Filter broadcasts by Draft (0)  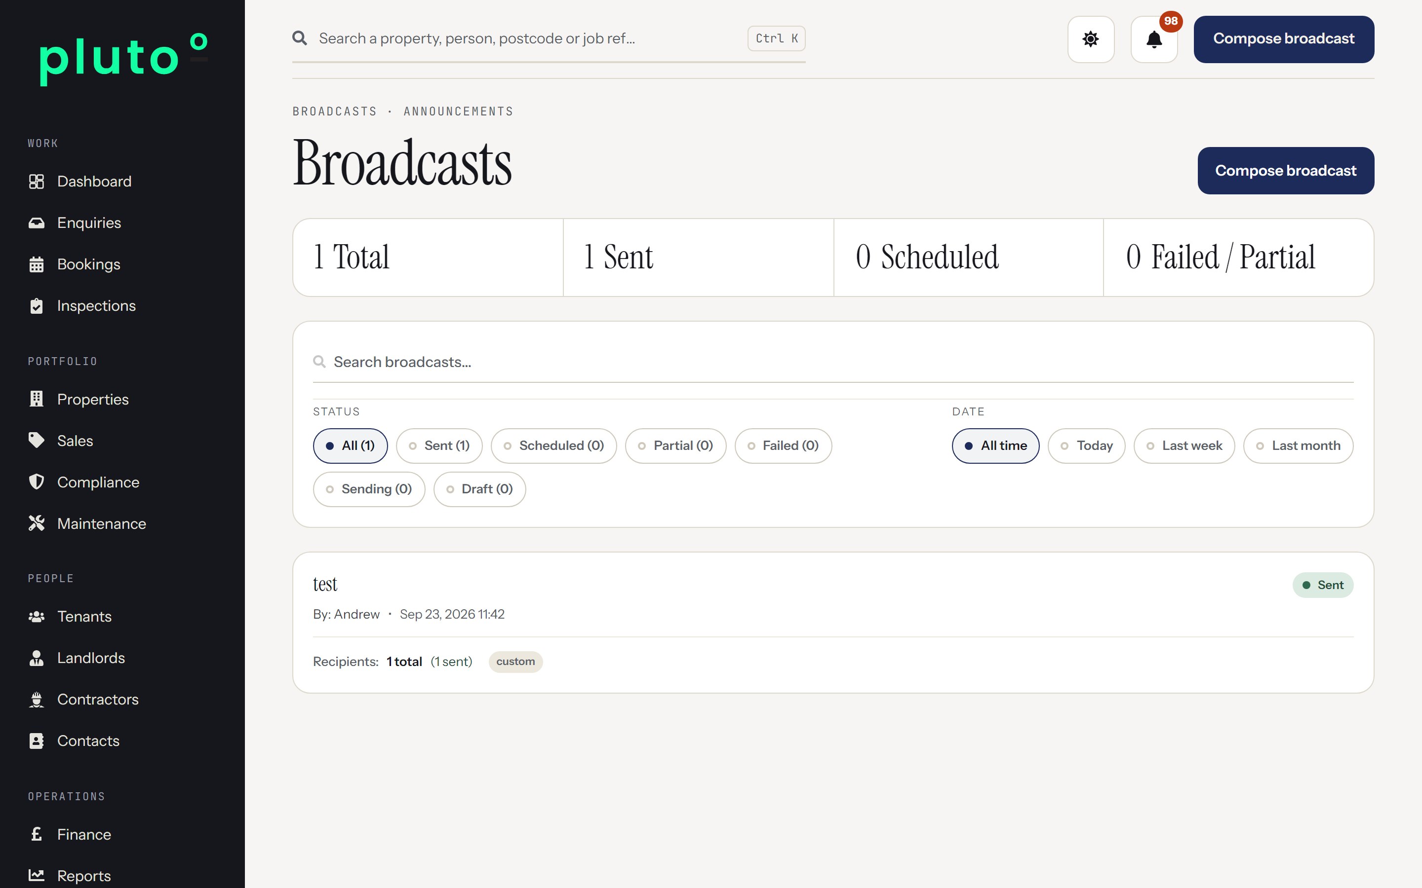pos(479,489)
